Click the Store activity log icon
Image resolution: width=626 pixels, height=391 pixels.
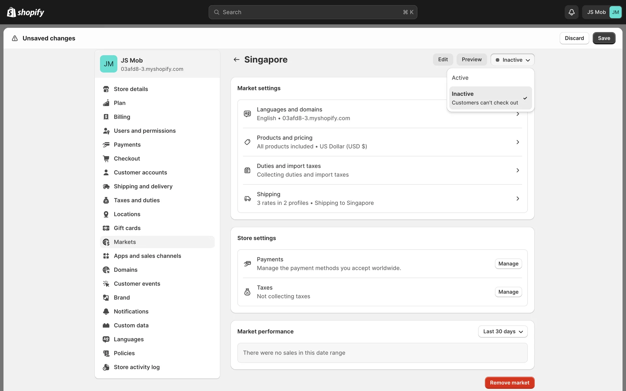(x=106, y=367)
